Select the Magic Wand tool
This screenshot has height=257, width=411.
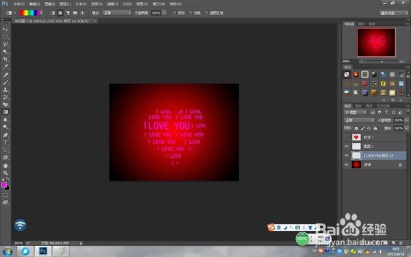pyautogui.click(x=5, y=51)
